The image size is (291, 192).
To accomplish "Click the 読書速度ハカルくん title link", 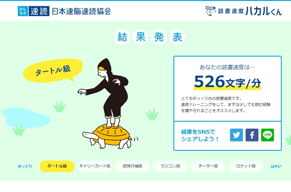I will [x=250, y=11].
